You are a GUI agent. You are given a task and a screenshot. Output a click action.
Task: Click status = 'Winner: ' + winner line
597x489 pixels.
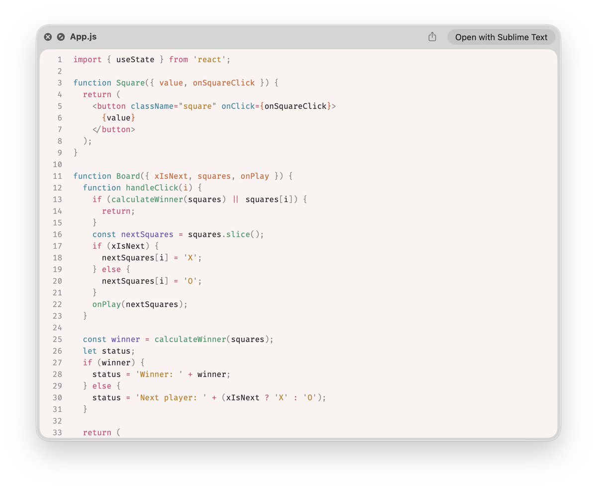pyautogui.click(x=162, y=374)
